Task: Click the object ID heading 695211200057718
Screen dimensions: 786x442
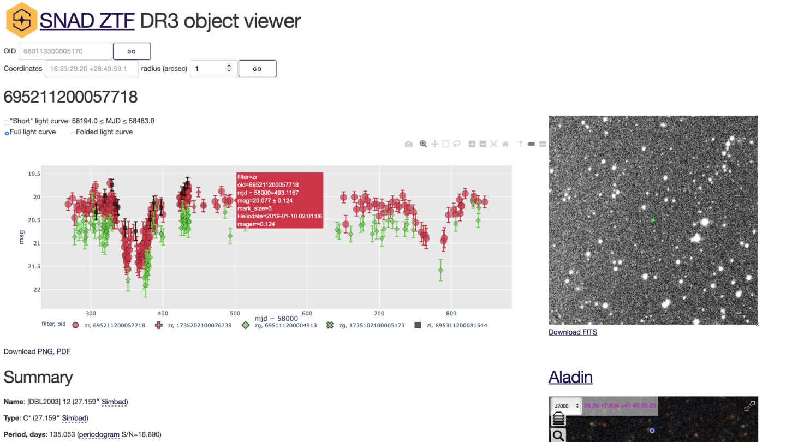Action: point(70,97)
